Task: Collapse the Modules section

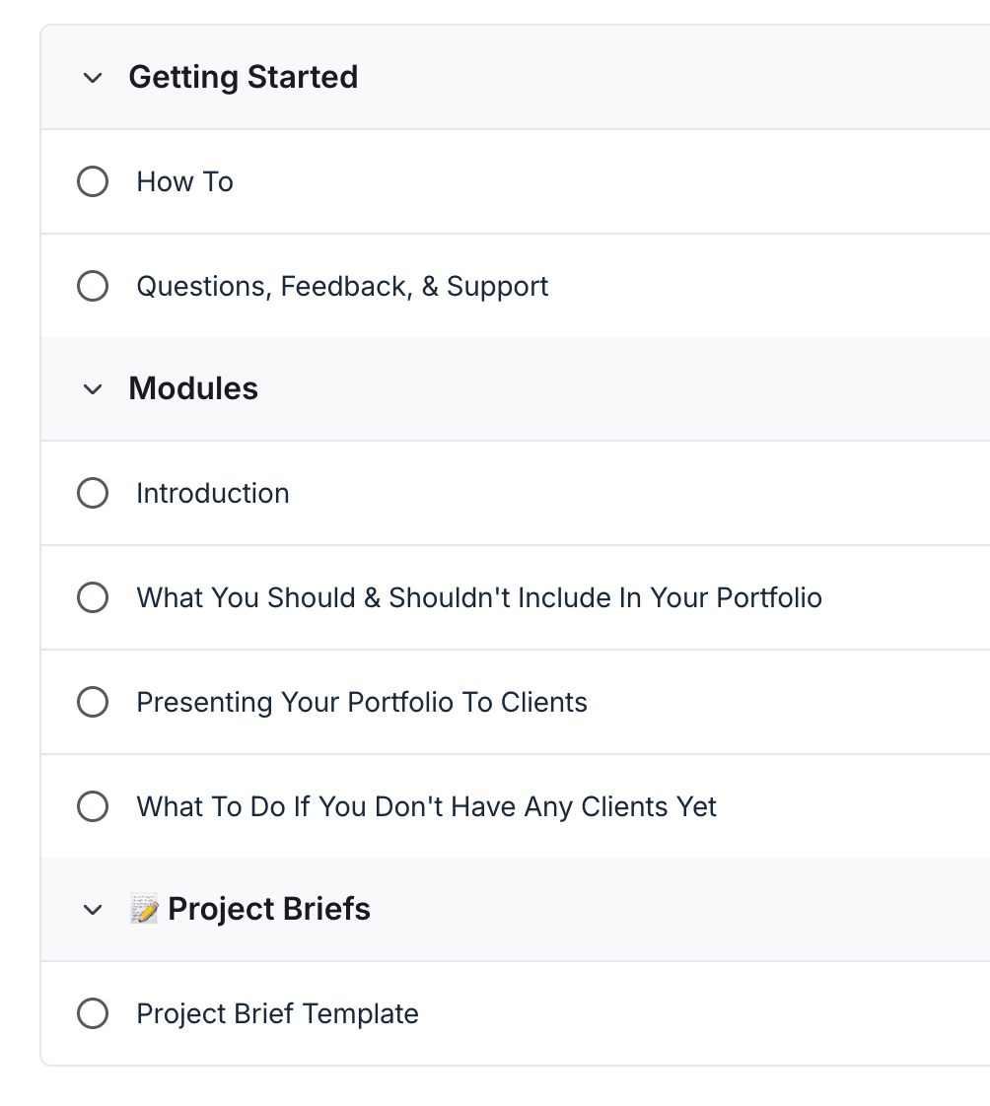Action: coord(92,388)
